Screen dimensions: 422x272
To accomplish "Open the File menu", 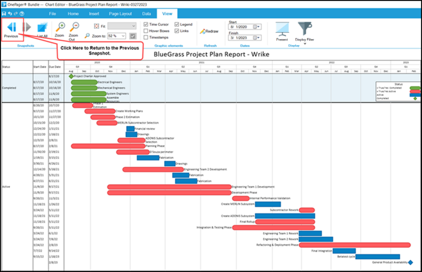I will pos(52,14).
